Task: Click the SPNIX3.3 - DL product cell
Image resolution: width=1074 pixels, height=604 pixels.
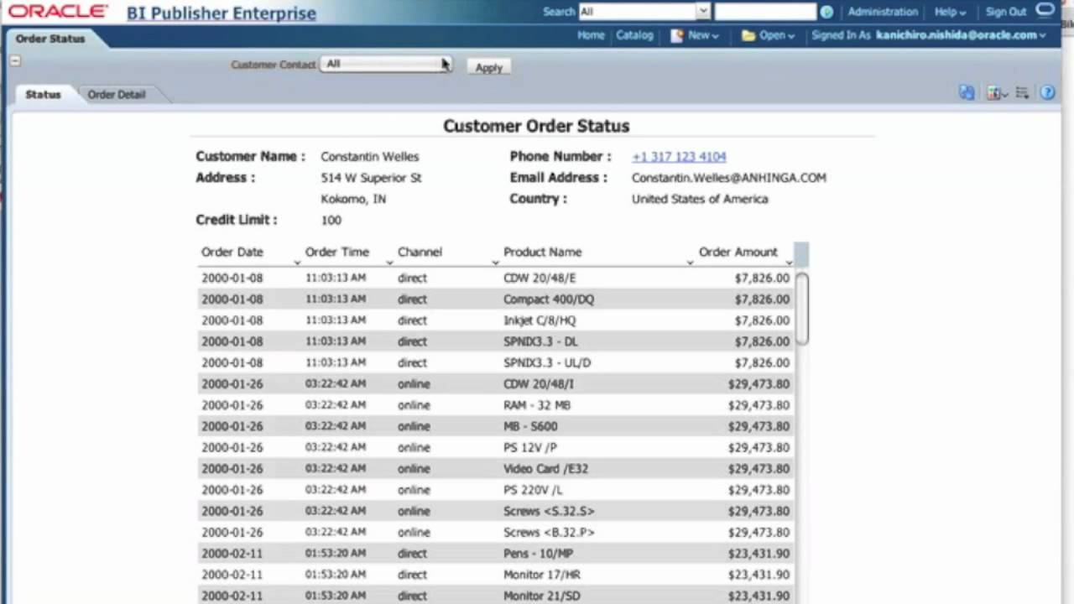Action: coord(540,341)
